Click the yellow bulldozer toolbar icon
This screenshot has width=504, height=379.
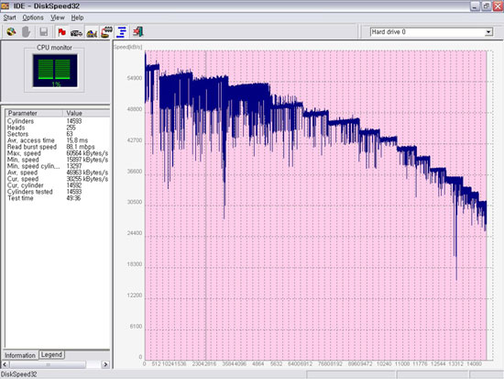(92, 32)
